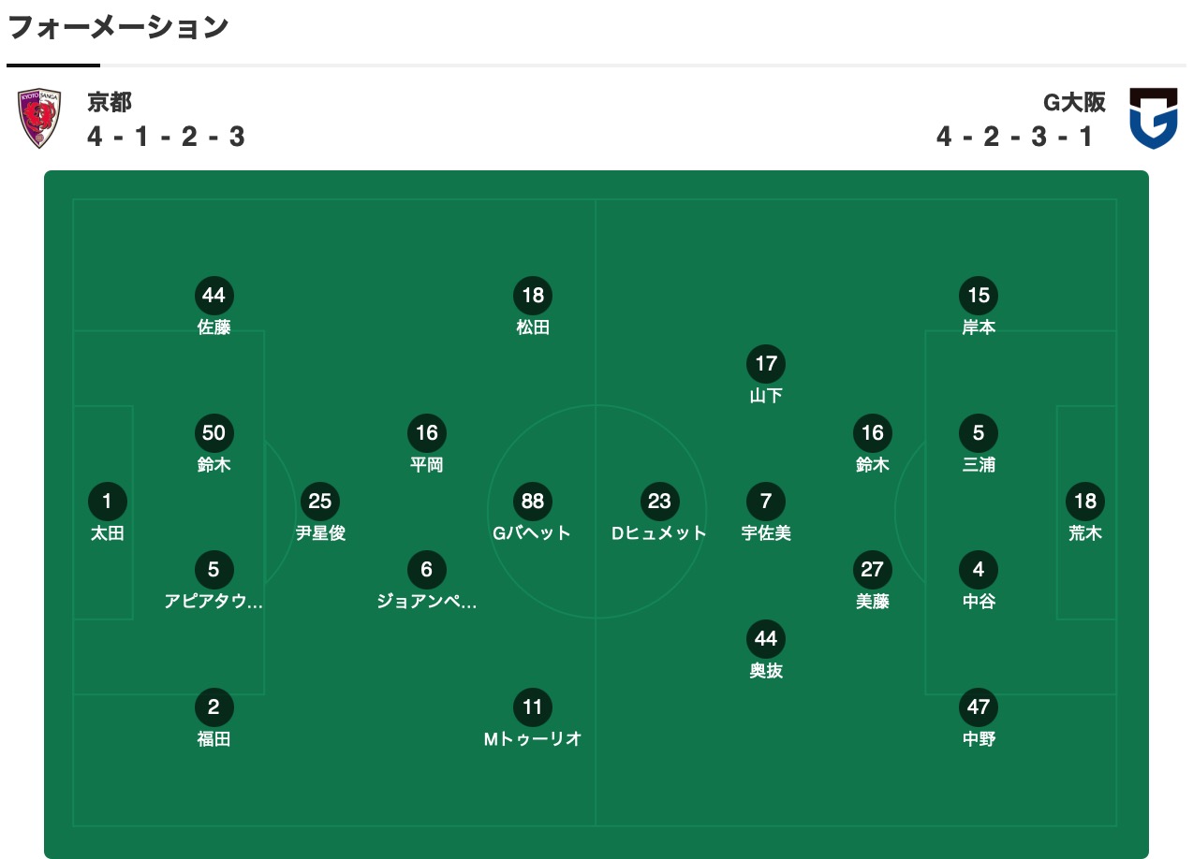Select Kyoto number 88 Gバヘット marker
Screen dimensions: 1193x859
coord(533,502)
